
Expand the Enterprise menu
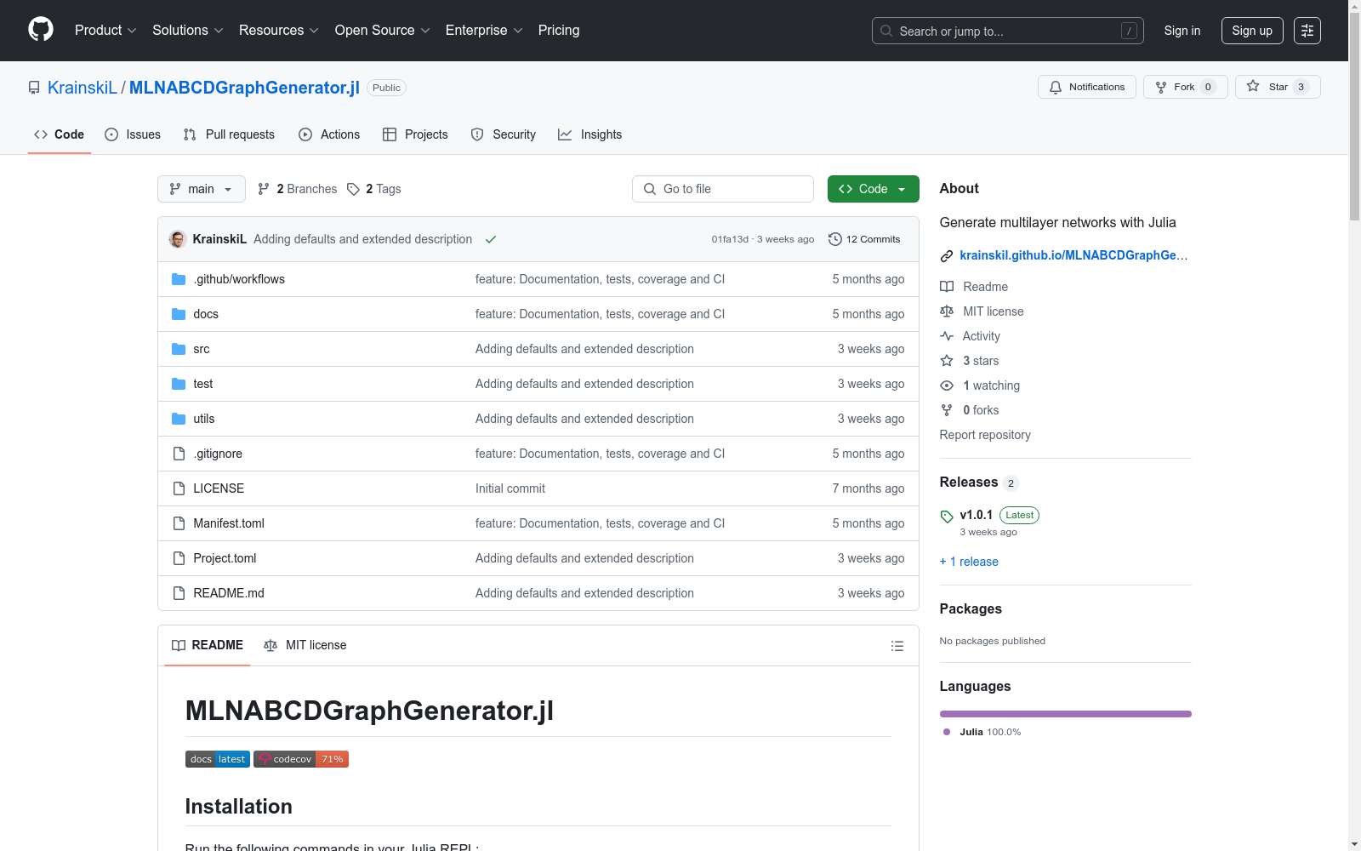pos(484,30)
